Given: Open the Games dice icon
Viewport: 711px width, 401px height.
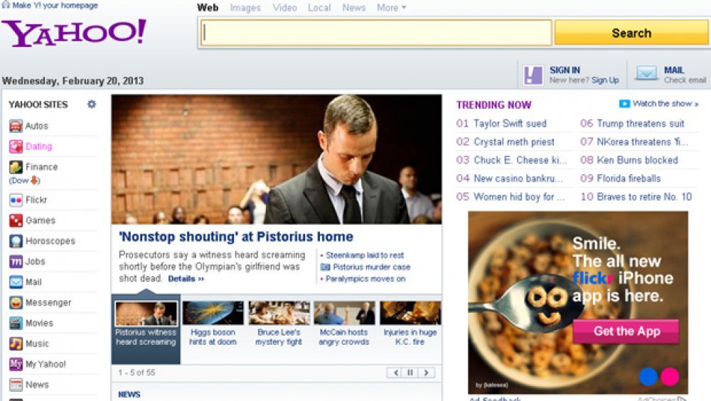Looking at the screenshot, I should coord(16,220).
